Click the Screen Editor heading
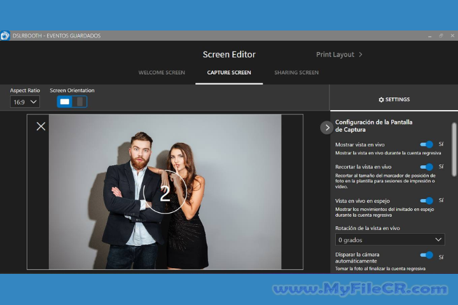This screenshot has height=305, width=458. 229,55
